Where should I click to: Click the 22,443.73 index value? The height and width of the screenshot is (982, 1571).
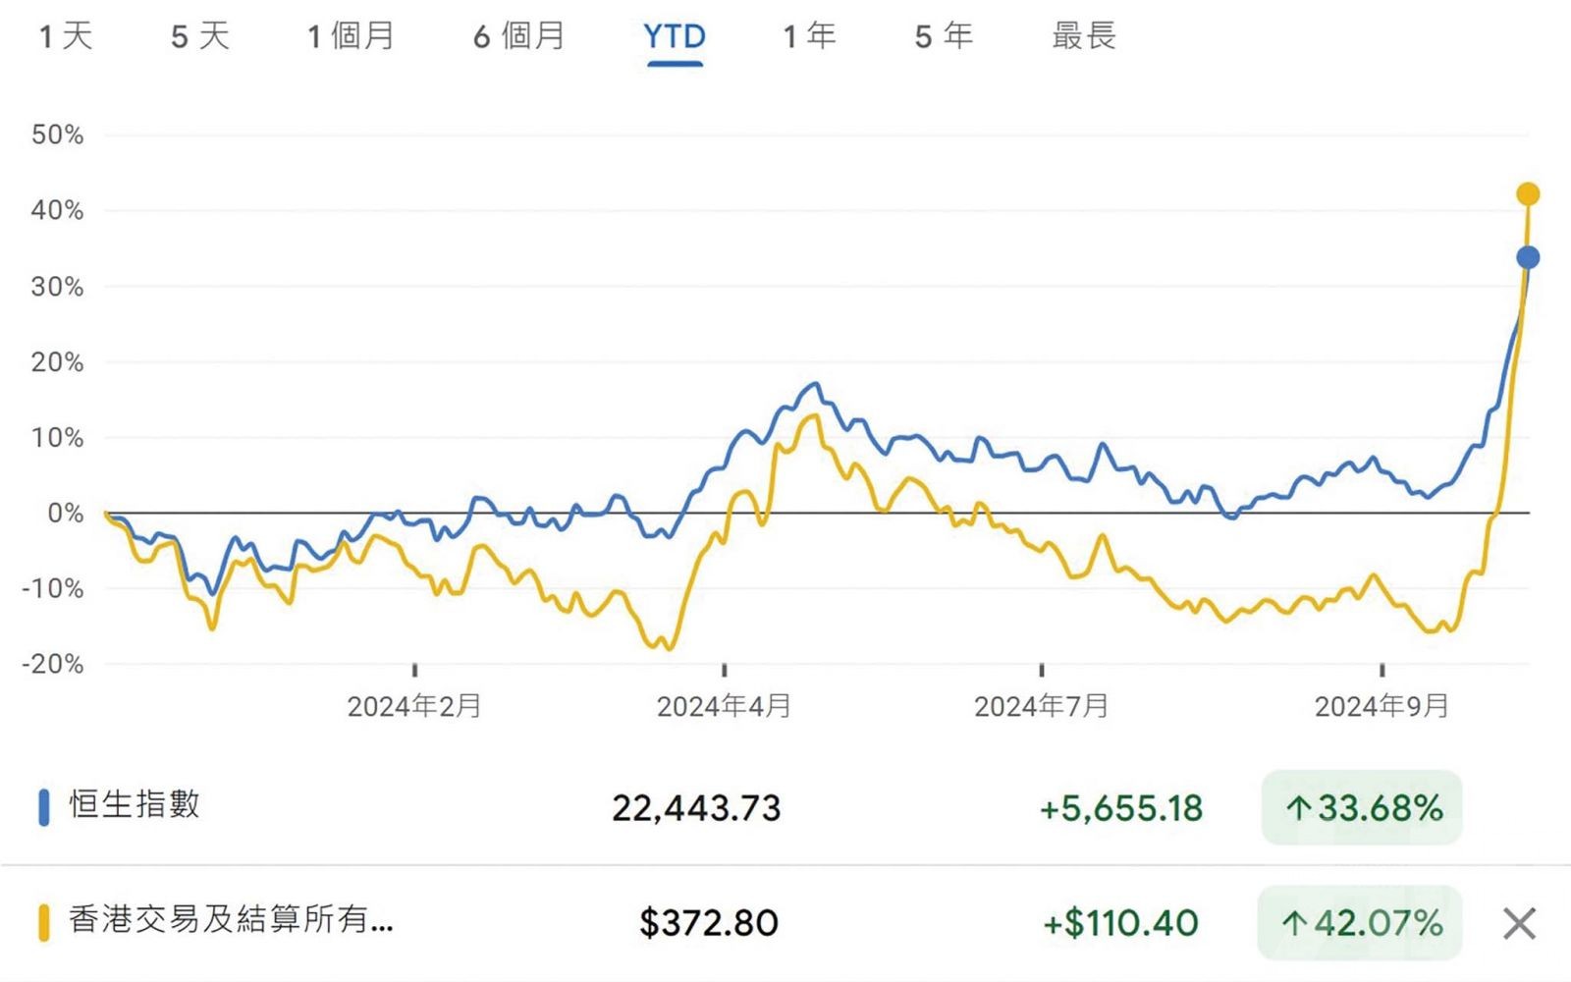[x=696, y=808]
